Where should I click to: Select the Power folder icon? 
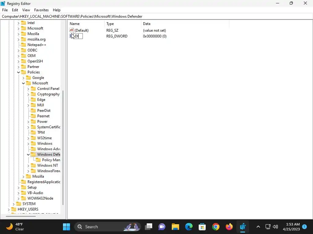(x=33, y=121)
